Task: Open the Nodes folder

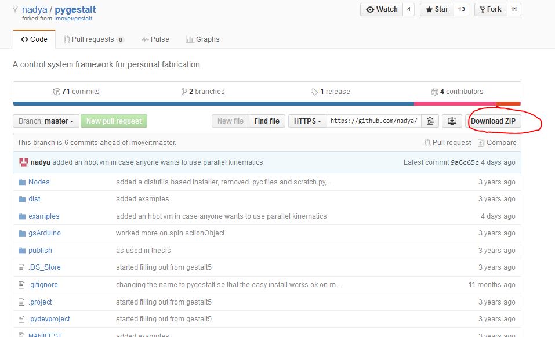Action: tap(39, 182)
